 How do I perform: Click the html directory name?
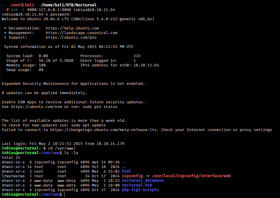click(126, 171)
